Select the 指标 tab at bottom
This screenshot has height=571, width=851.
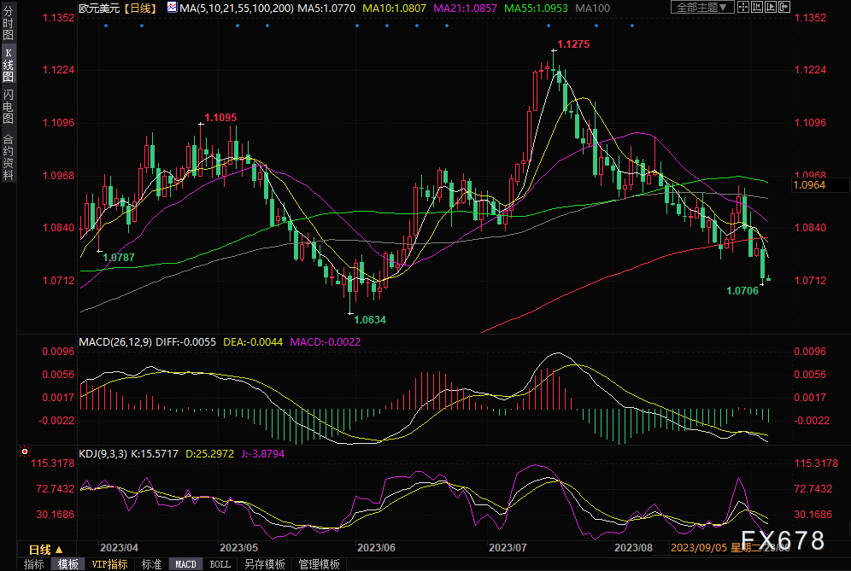[x=34, y=564]
